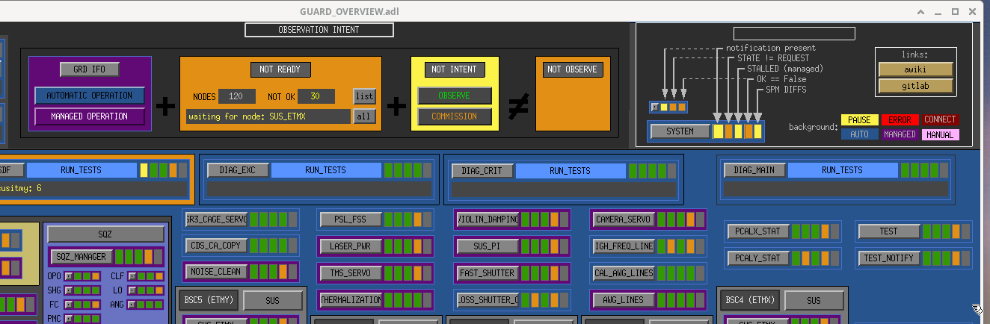Open the DIAG_EXC node
990x324 pixels.
(x=237, y=170)
